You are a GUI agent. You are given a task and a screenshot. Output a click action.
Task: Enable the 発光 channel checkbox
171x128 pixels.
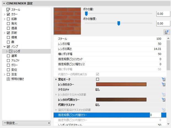click(8, 23)
